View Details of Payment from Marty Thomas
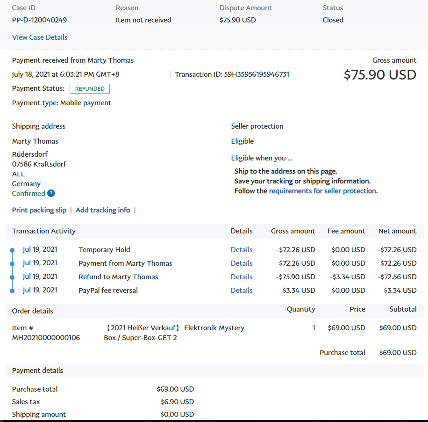 point(242,263)
